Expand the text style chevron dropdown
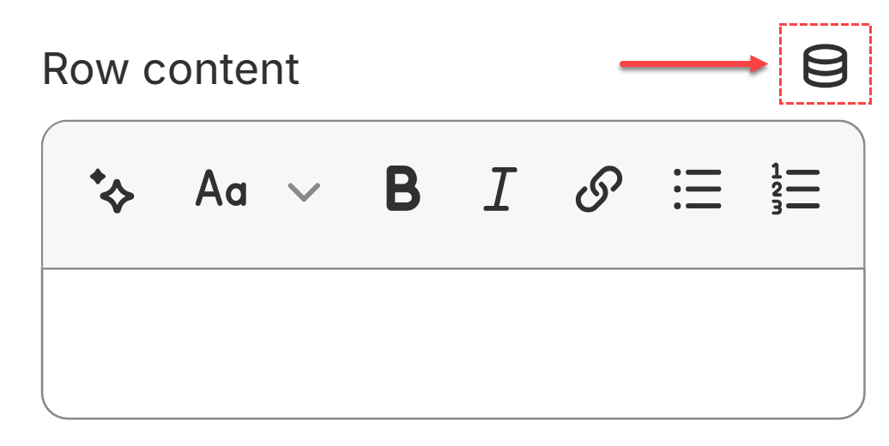This screenshot has height=446, width=889. (x=304, y=191)
